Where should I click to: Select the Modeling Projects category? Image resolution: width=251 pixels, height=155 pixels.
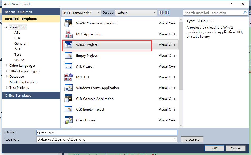pos(23,82)
